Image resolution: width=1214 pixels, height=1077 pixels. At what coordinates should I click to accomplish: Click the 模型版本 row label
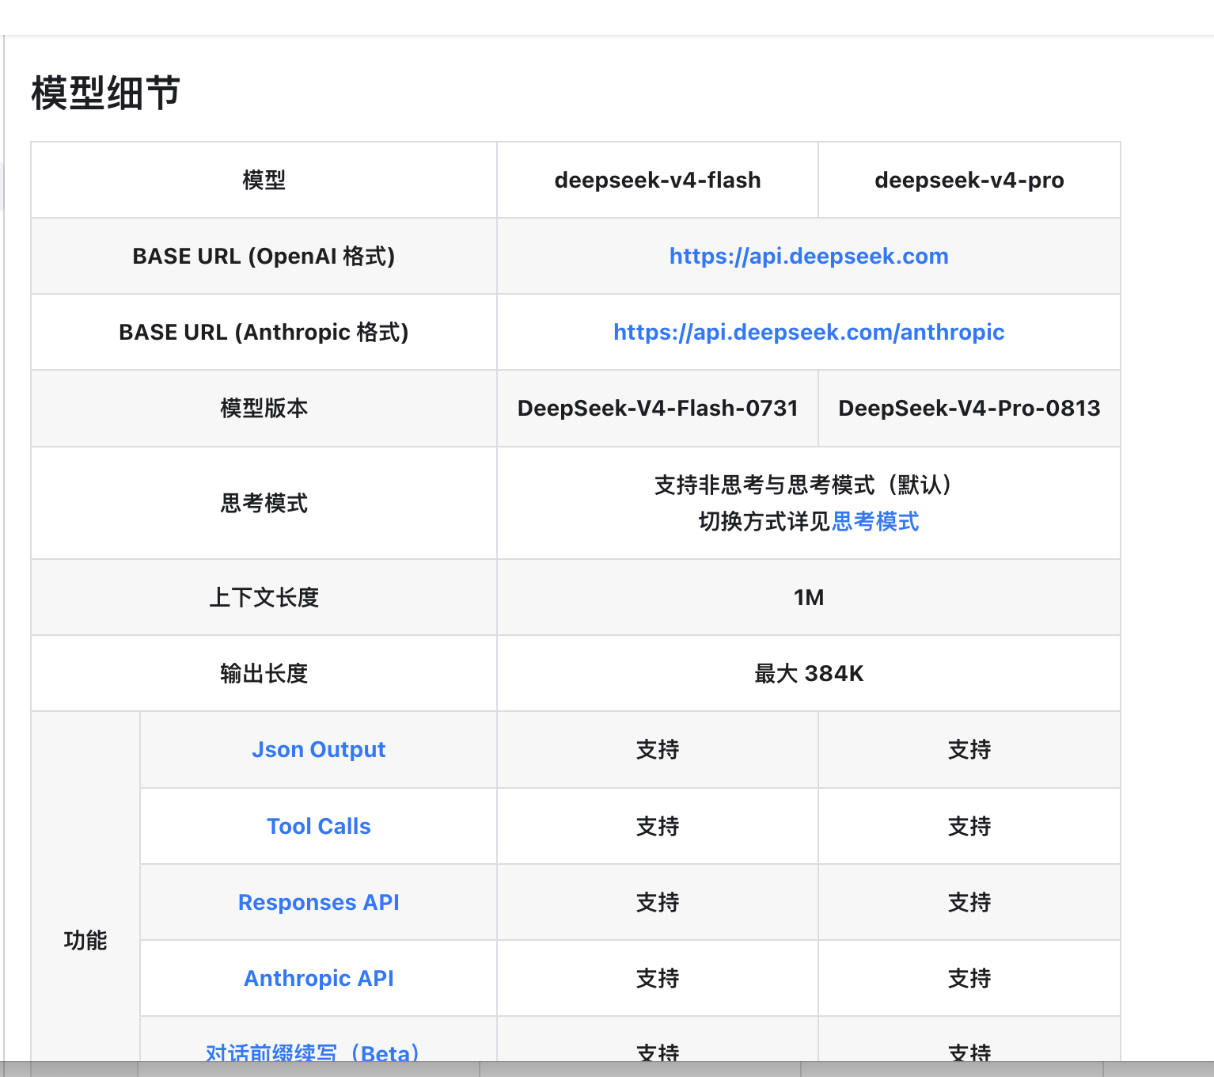coord(264,408)
